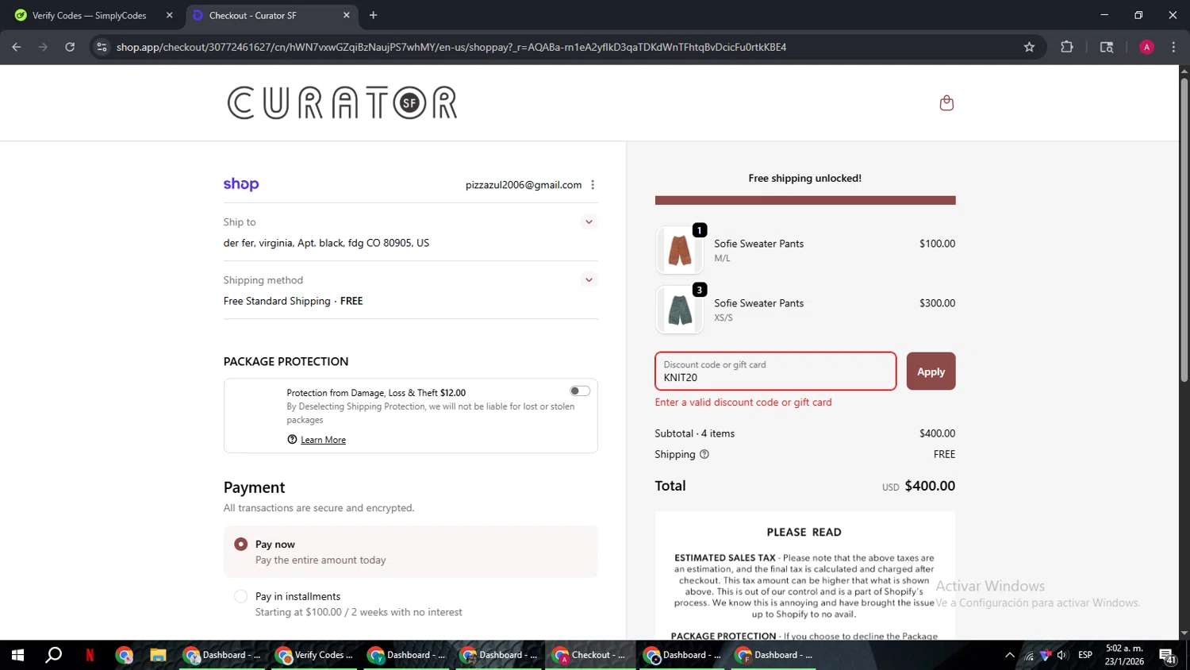Open File Explorer from taskbar
Image resolution: width=1190 pixels, height=670 pixels.
coord(158,655)
